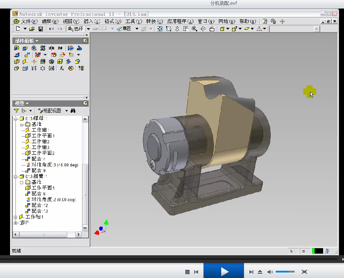Click the 选择 button in toolbar
Viewport: 344px width, 278px height.
click(x=76, y=29)
